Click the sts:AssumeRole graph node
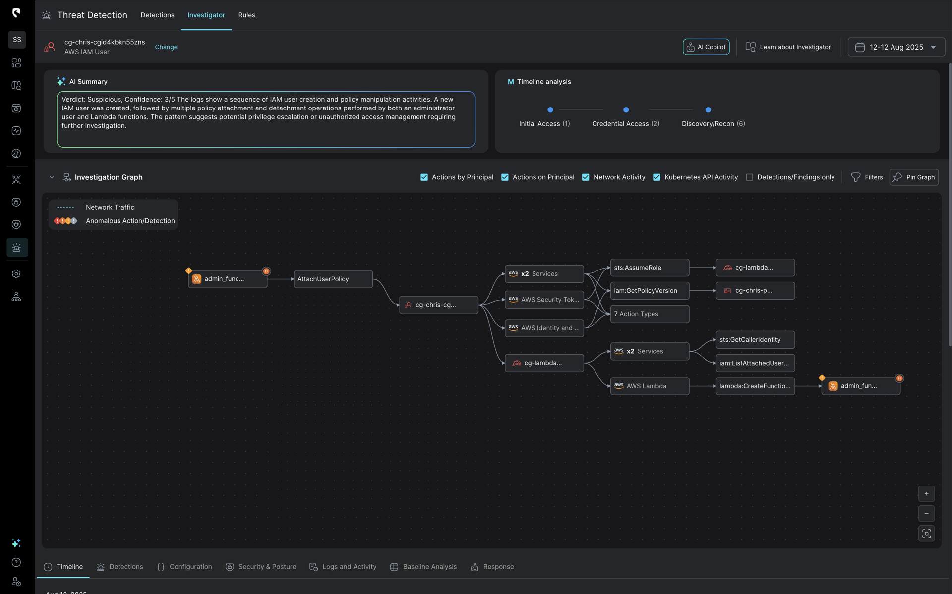The height and width of the screenshot is (594, 952). tap(650, 268)
